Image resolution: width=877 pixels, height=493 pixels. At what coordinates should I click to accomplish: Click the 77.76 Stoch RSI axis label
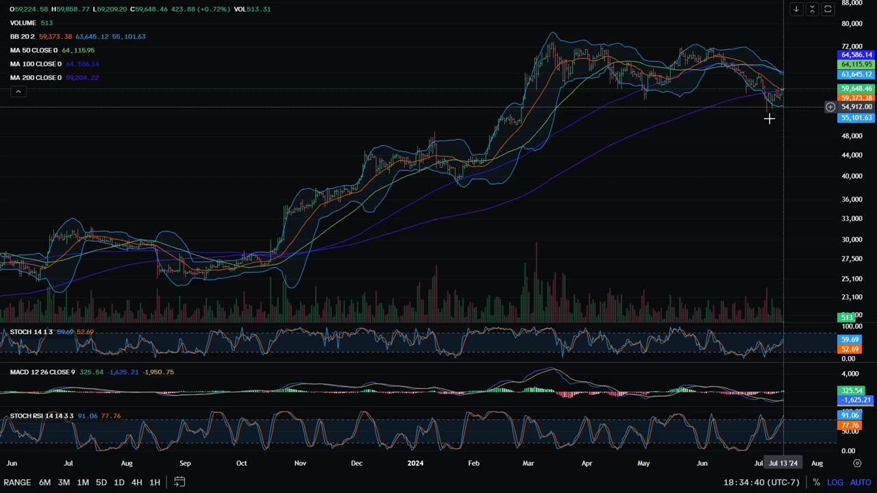(850, 425)
